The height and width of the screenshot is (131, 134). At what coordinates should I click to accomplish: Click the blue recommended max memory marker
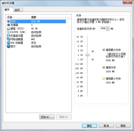pyautogui.click(x=92, y=51)
